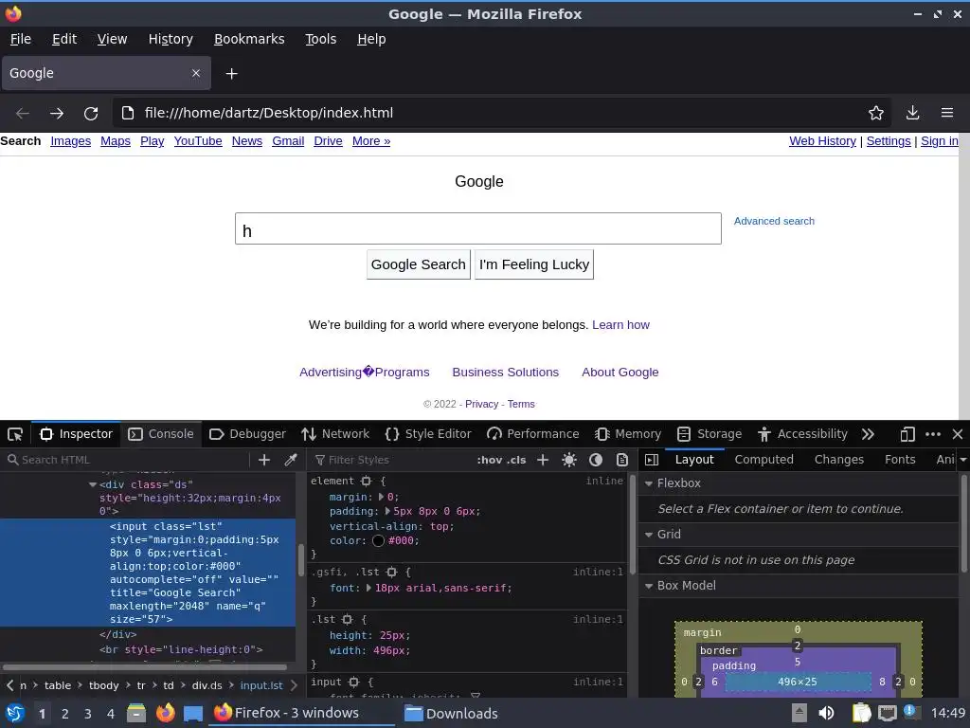Image resolution: width=970 pixels, height=728 pixels.
Task: Pick an element with the inspector picker icon
Action: pyautogui.click(x=15, y=434)
